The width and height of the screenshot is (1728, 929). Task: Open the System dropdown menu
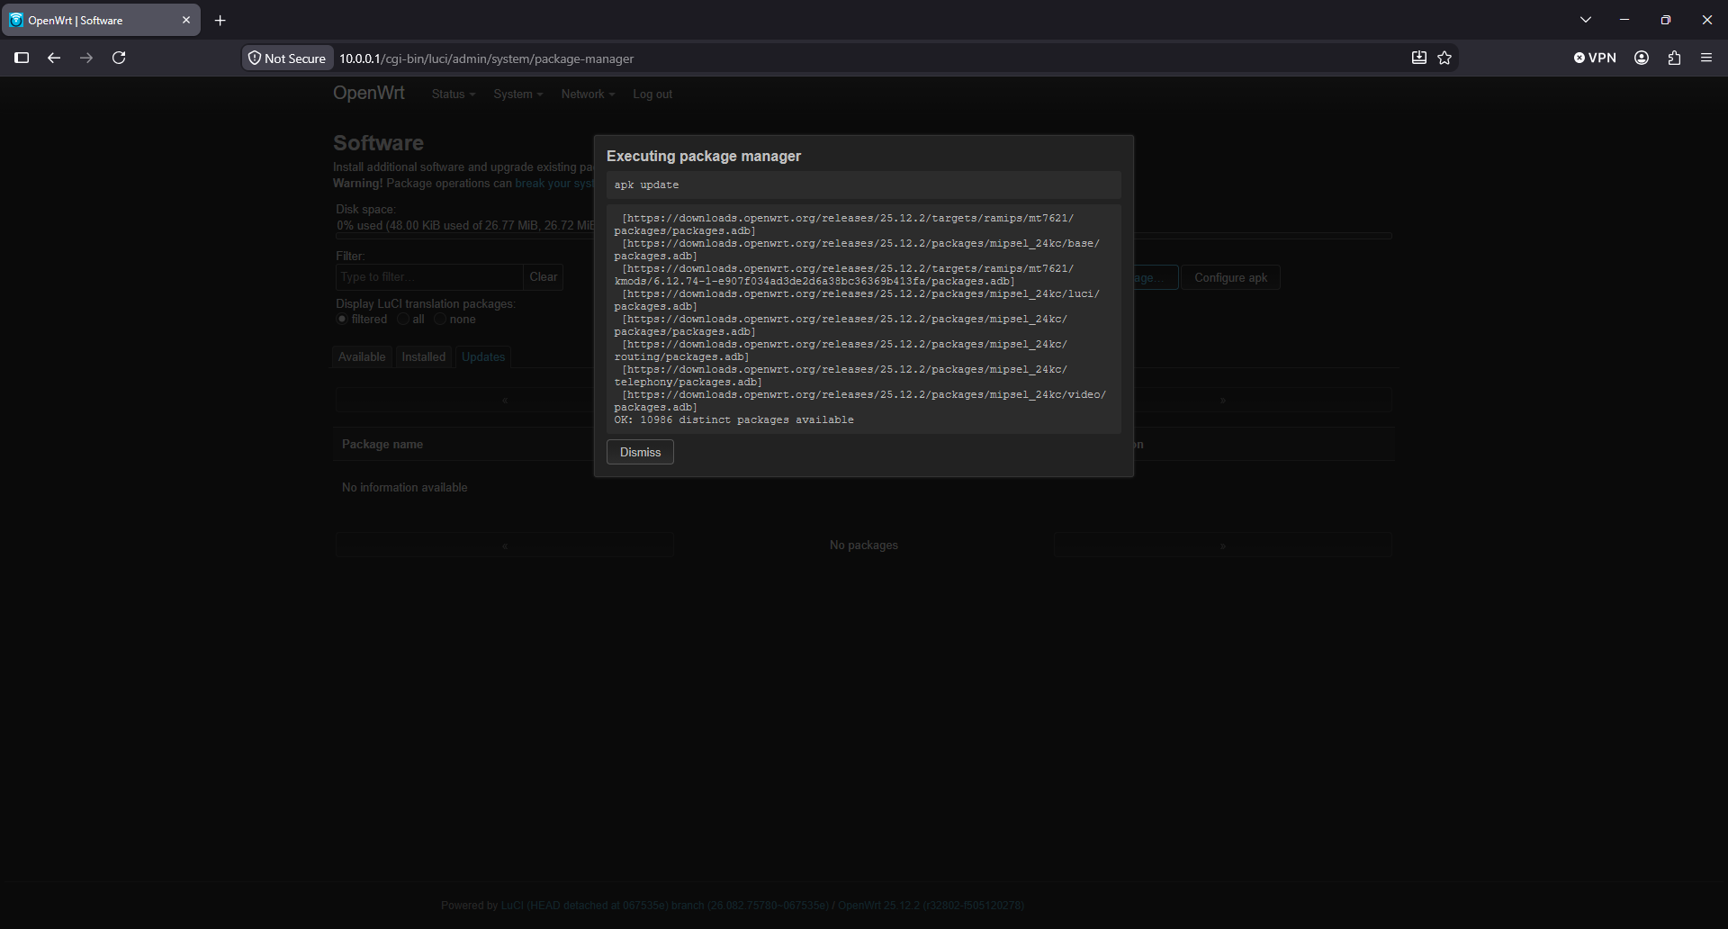tap(517, 94)
